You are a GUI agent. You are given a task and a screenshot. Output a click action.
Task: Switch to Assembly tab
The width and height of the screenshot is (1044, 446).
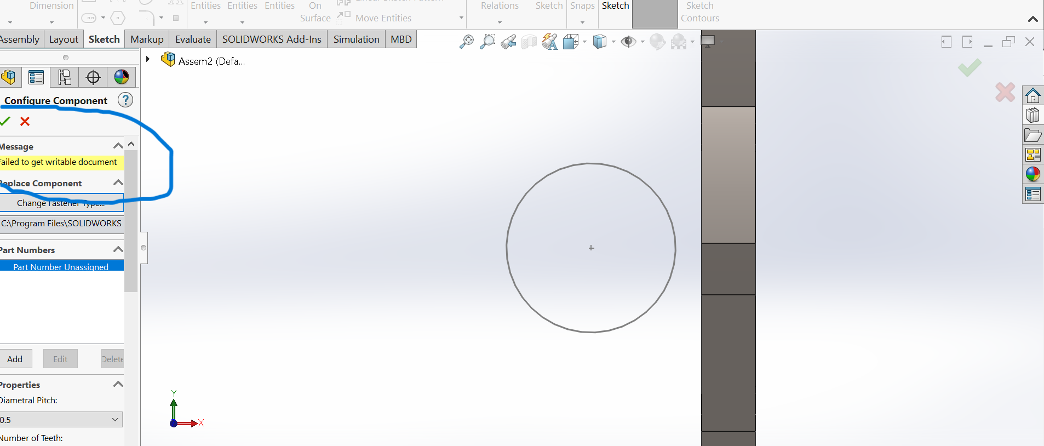[20, 39]
